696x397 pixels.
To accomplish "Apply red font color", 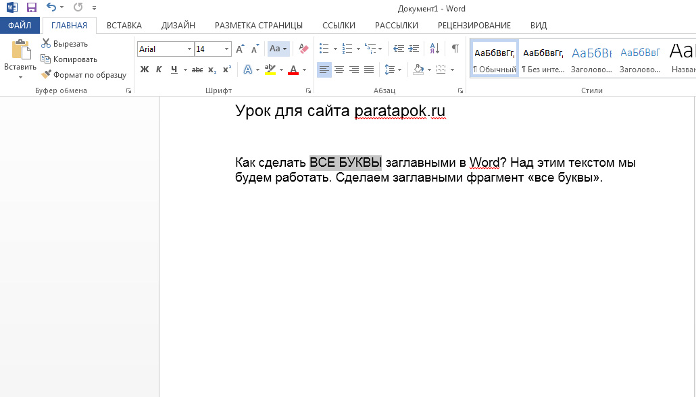I will pyautogui.click(x=293, y=69).
